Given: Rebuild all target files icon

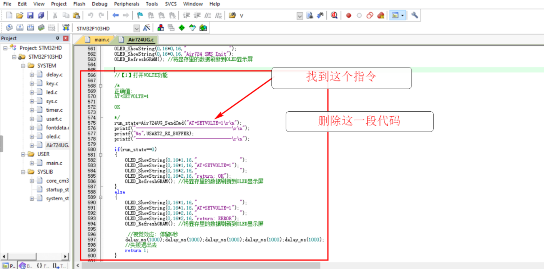Looking at the screenshot, I should [x=30, y=28].
